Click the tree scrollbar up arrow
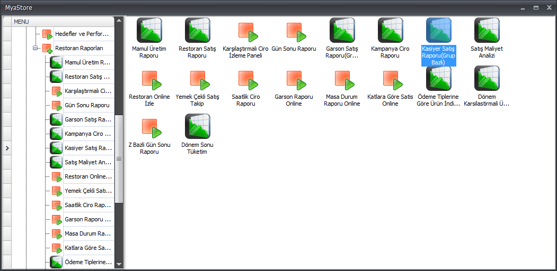557x271 pixels. [x=119, y=20]
